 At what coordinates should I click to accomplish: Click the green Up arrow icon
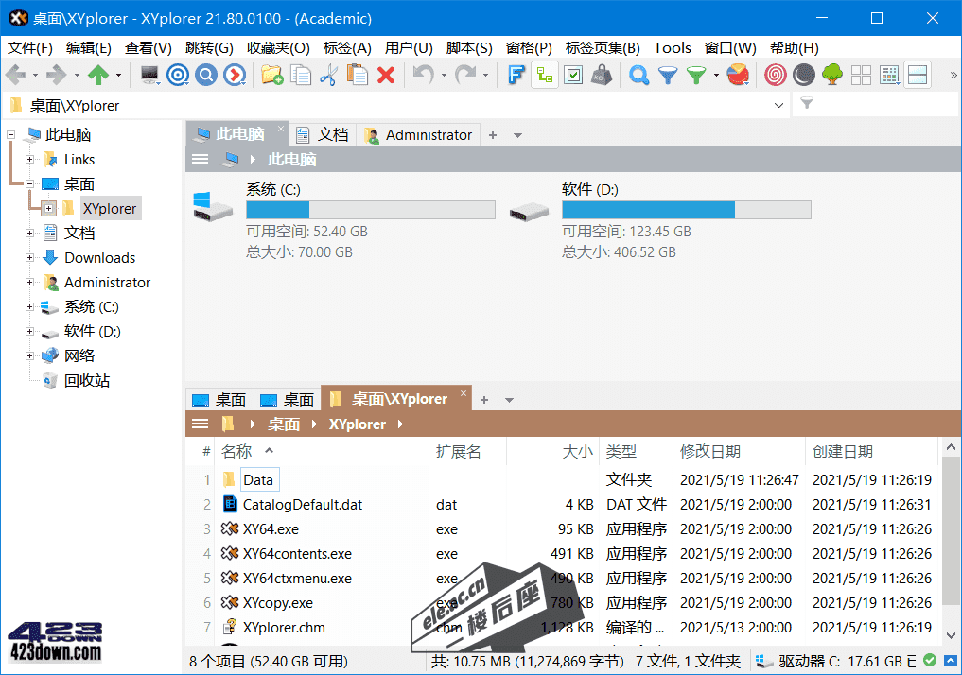(98, 76)
